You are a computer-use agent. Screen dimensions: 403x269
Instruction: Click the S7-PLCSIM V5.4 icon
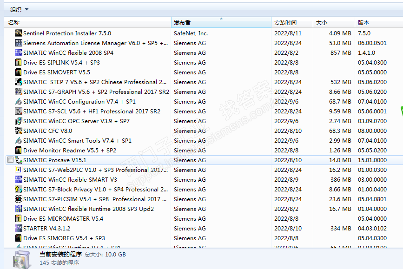pyautogui.click(x=19, y=199)
